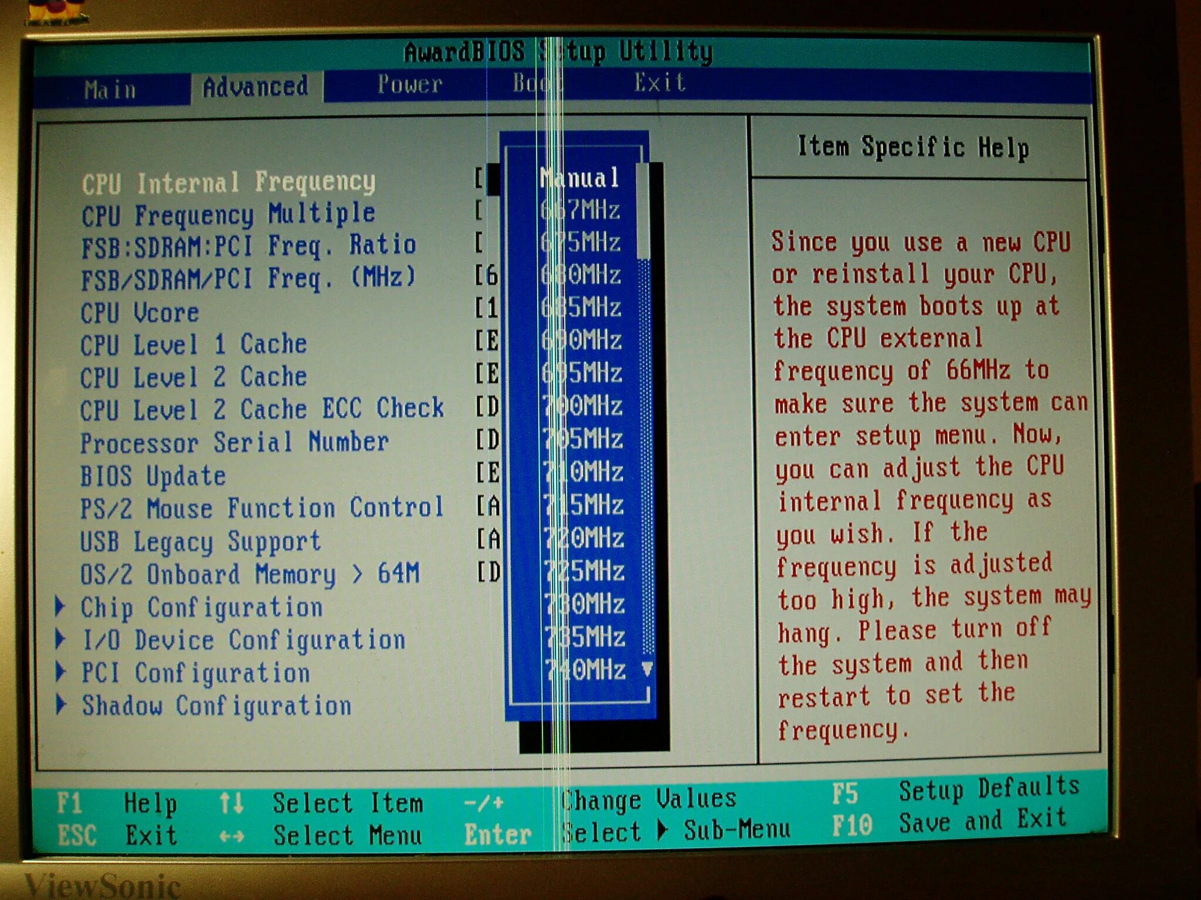Select Processor Serial Number option
The width and height of the screenshot is (1201, 900).
(234, 442)
